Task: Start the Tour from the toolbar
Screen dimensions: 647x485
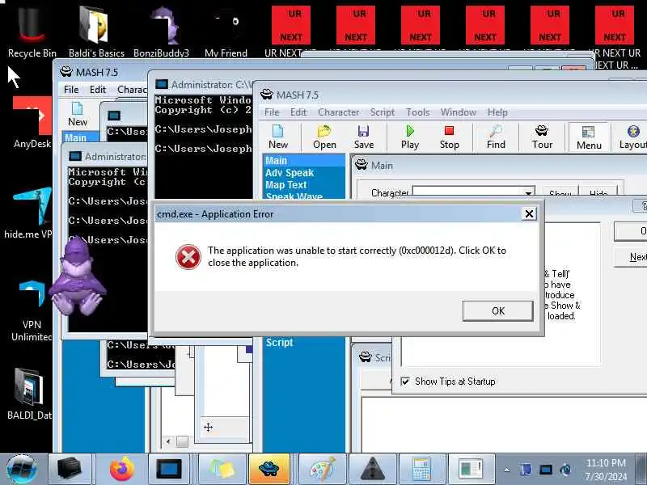Action: pos(542,137)
